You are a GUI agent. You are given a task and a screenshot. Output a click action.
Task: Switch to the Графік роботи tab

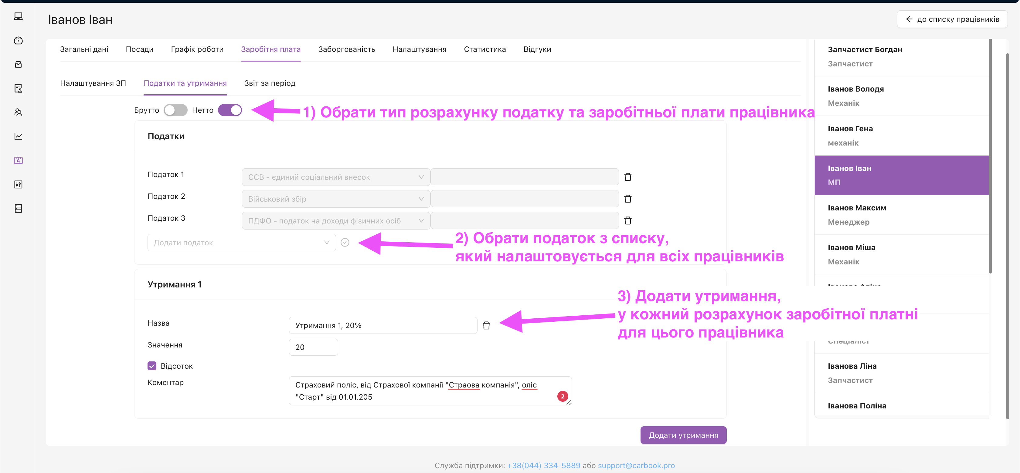(197, 49)
